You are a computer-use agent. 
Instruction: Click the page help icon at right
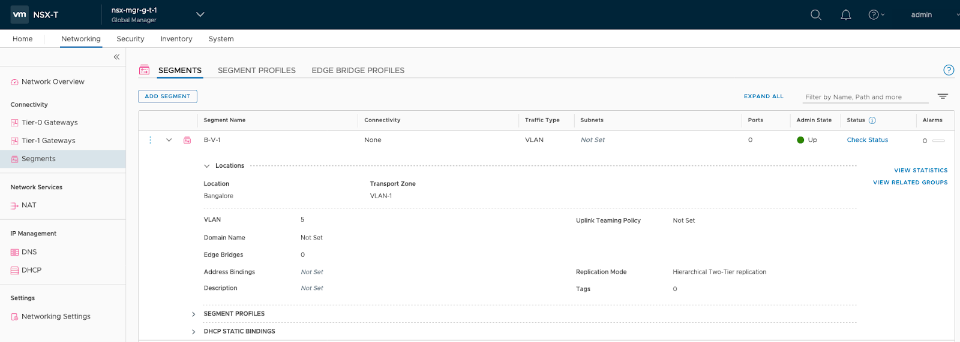tap(948, 70)
